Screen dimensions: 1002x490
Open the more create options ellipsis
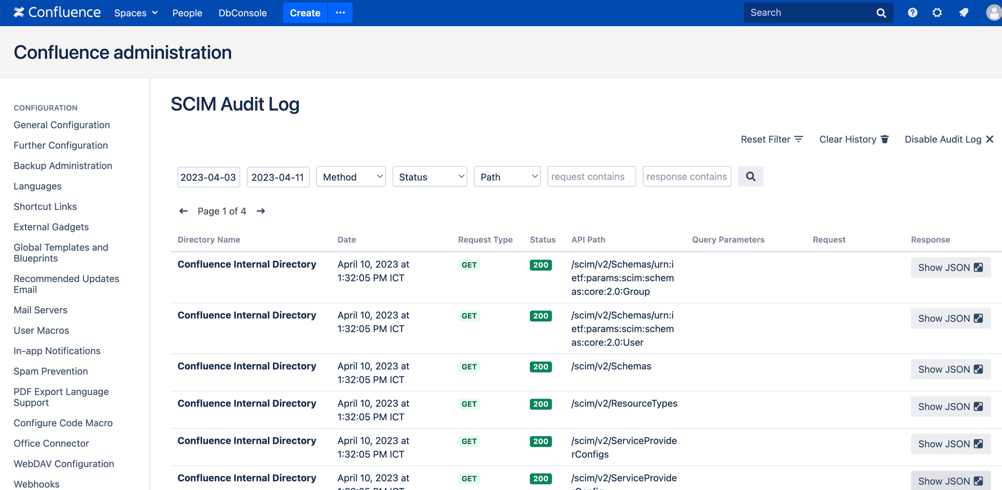(340, 13)
